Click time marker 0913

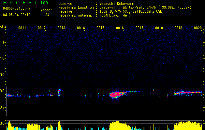61,28
